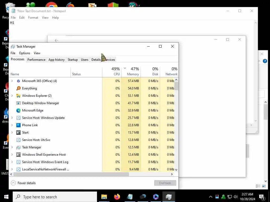Open Task Manager's Options menu
This screenshot has width=270, height=202.
tap(25, 53)
